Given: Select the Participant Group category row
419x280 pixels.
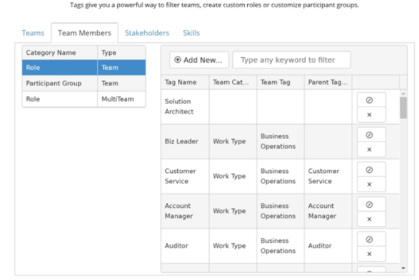Looking at the screenshot, I should coord(84,83).
